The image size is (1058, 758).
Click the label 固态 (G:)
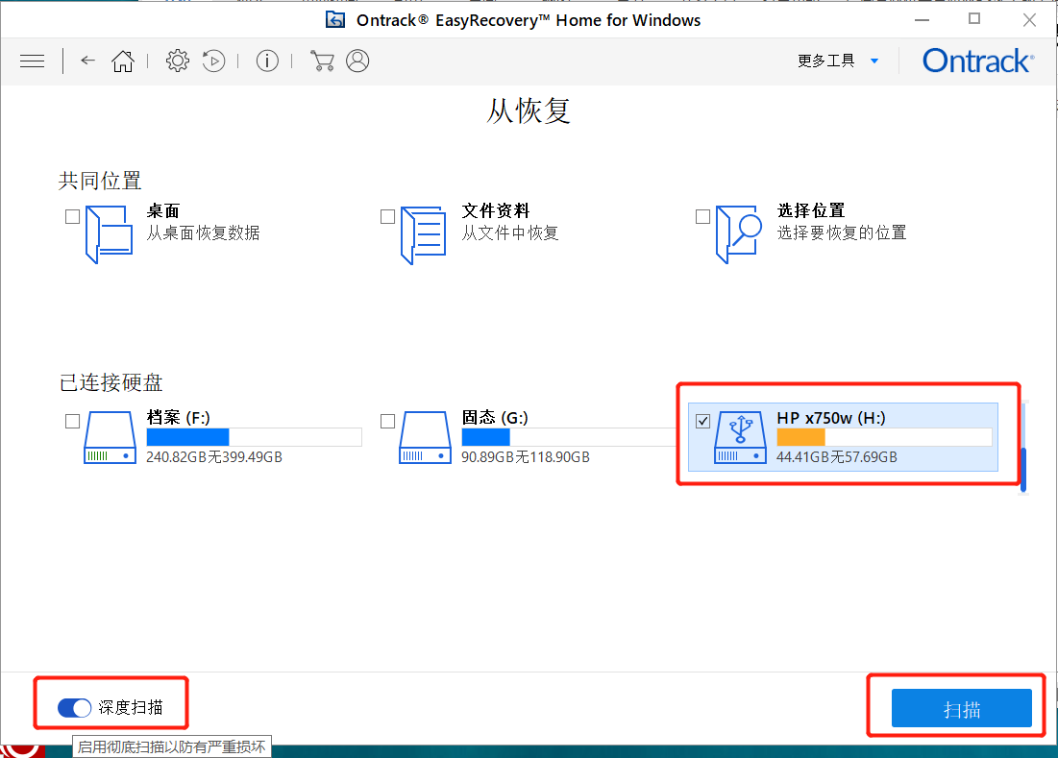(x=495, y=418)
